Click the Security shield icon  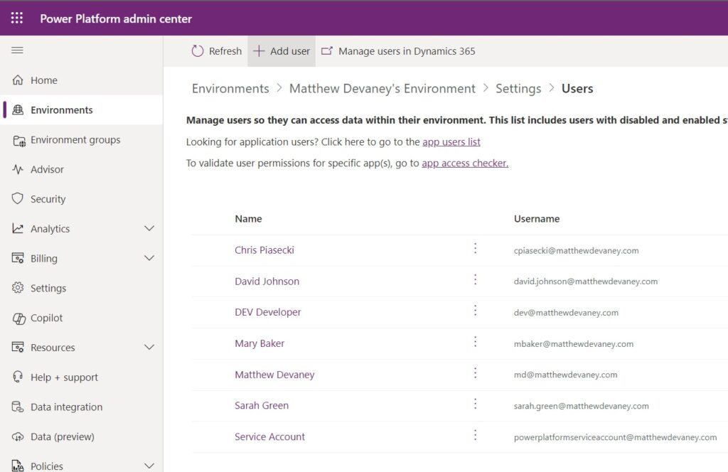tap(18, 198)
